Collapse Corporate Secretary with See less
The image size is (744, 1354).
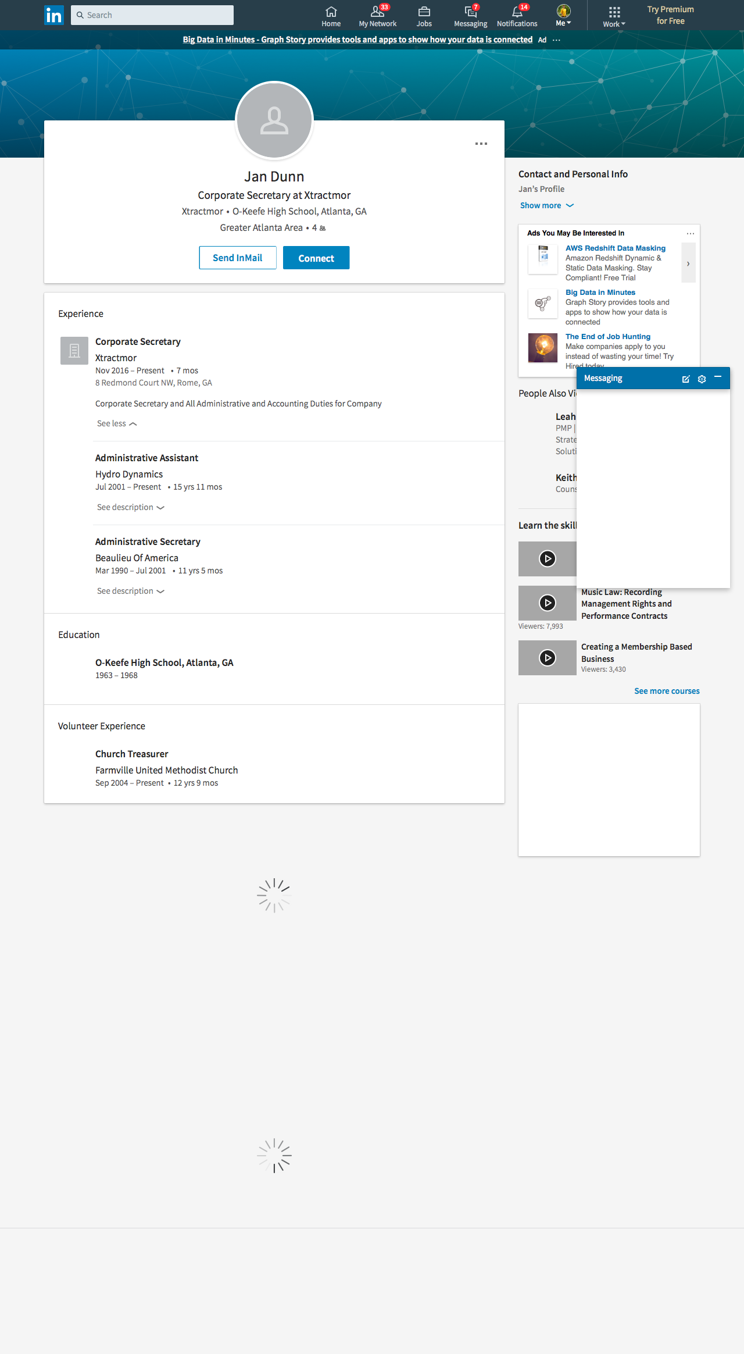click(x=117, y=424)
